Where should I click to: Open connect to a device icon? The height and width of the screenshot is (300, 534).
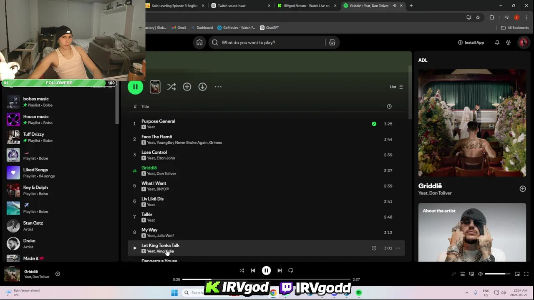471,274
